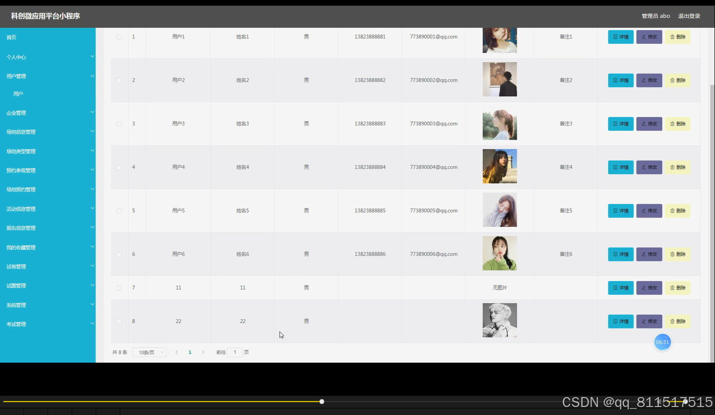The height and width of the screenshot is (415, 715).
Task: Click the 前往 page number input
Action: [235, 352]
